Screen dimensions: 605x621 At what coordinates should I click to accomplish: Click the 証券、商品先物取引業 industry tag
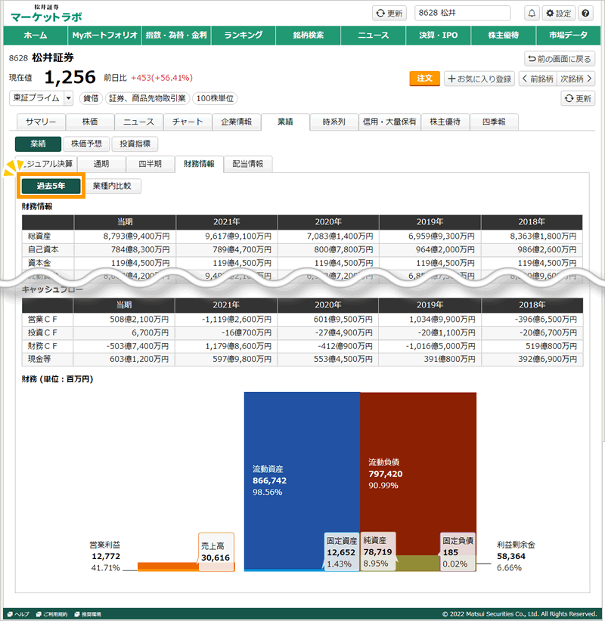pyautogui.click(x=147, y=98)
